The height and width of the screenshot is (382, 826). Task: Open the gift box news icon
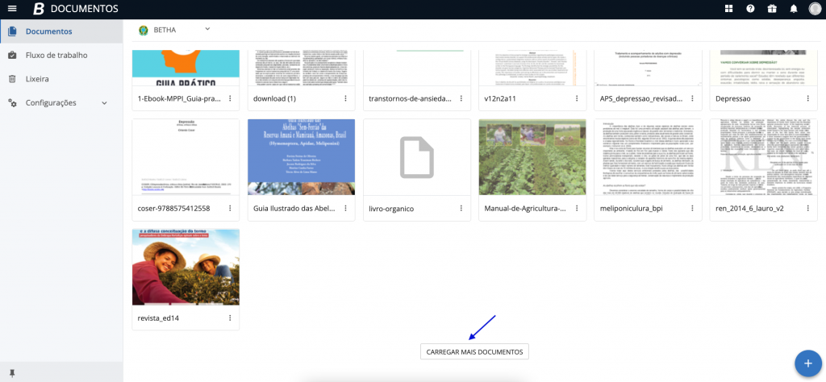(x=771, y=9)
